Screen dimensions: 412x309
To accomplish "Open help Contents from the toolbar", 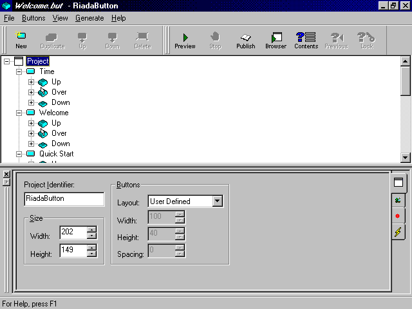I will (306, 40).
